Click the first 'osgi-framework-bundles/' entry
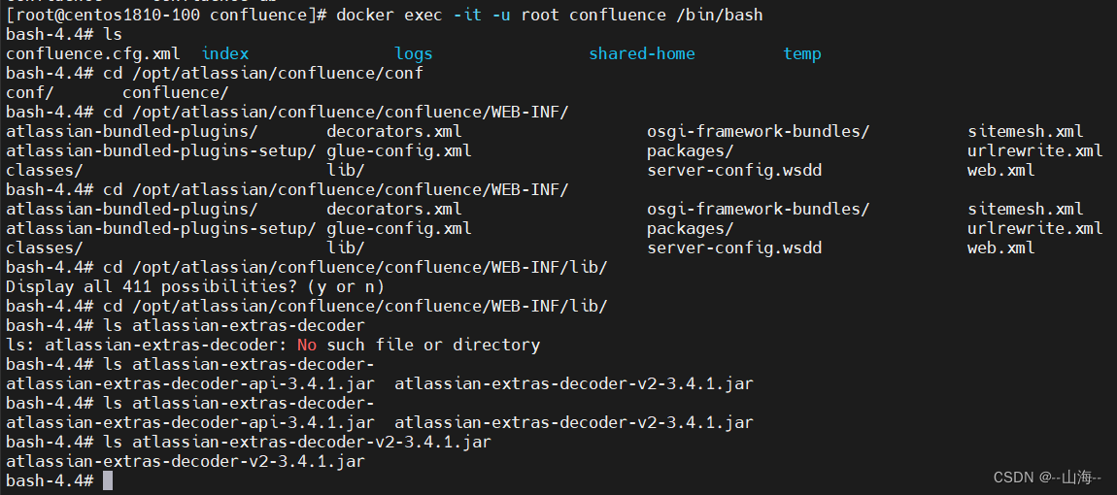Viewport: 1117px width, 495px height. pyautogui.click(x=759, y=132)
